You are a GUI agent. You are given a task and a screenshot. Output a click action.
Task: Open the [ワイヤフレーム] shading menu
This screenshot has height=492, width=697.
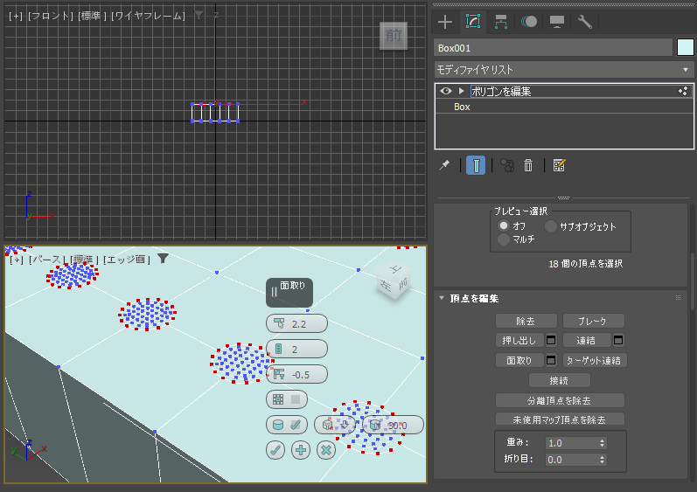tap(148, 16)
